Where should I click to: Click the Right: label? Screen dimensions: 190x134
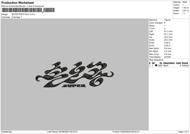[152, 34]
